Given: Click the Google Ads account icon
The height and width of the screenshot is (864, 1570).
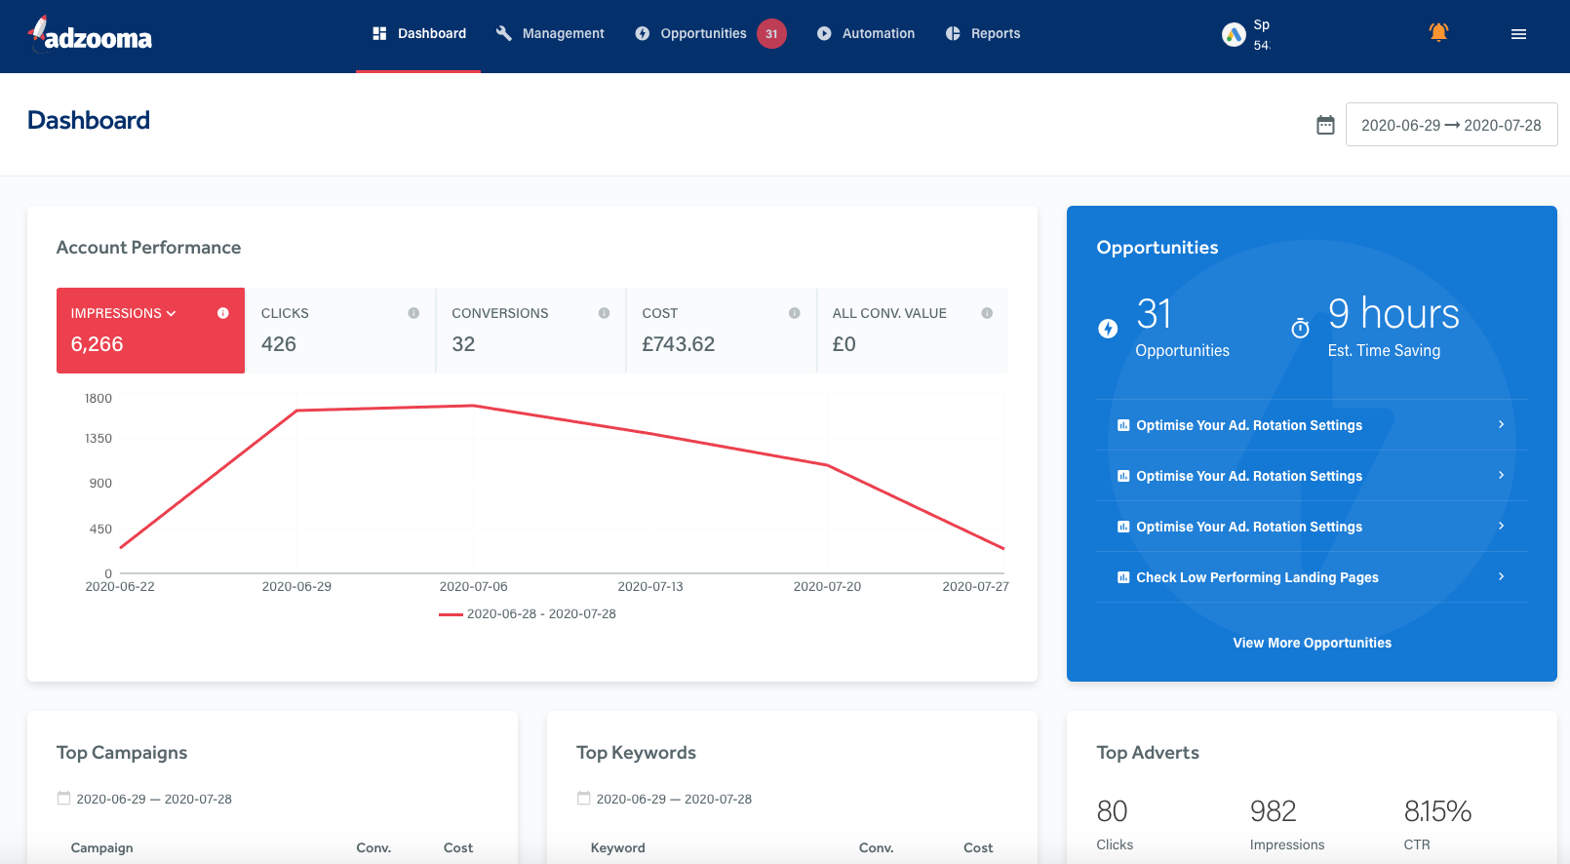Looking at the screenshot, I should (x=1234, y=34).
